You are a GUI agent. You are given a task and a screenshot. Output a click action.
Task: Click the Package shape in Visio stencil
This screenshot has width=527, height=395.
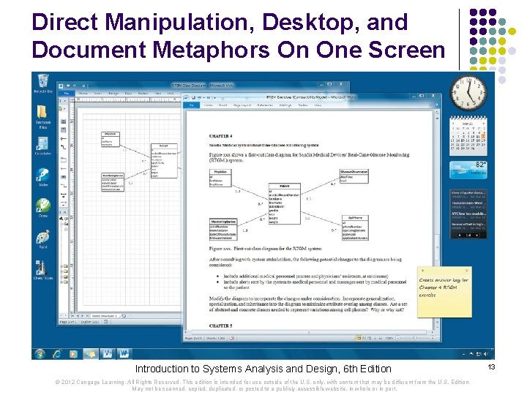[x=63, y=159]
